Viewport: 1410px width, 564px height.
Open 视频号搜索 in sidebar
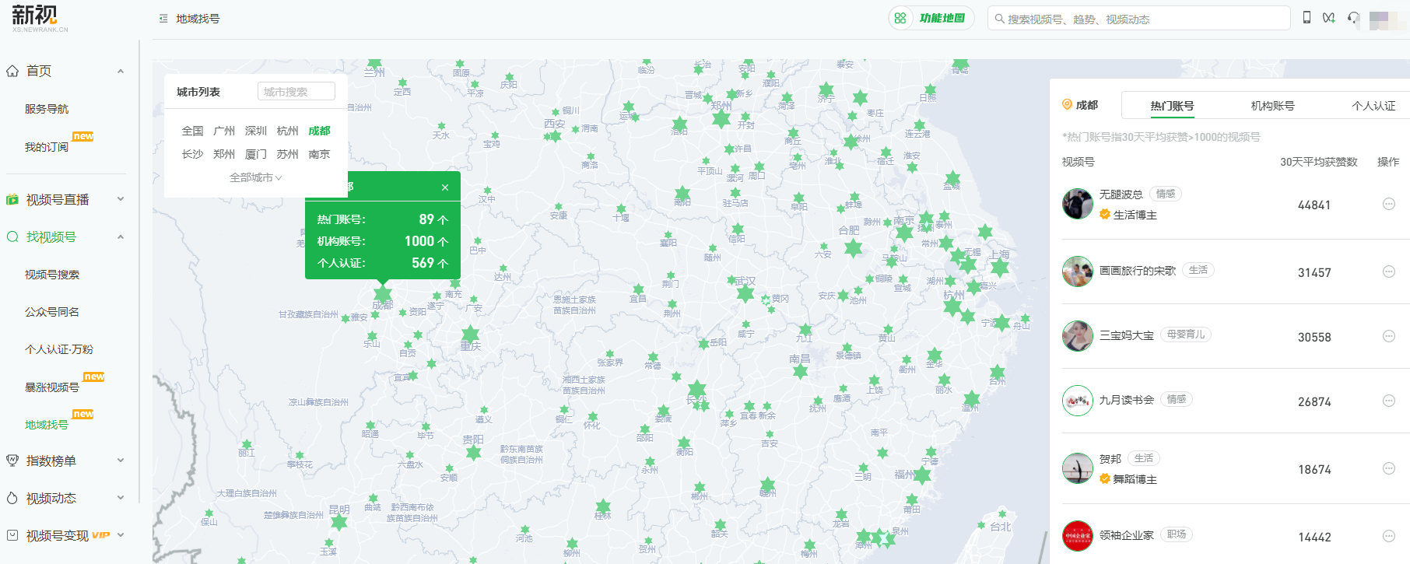52,275
